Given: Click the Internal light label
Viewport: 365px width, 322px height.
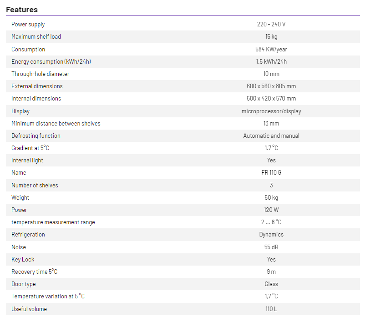Looking at the screenshot, I should click(27, 161).
